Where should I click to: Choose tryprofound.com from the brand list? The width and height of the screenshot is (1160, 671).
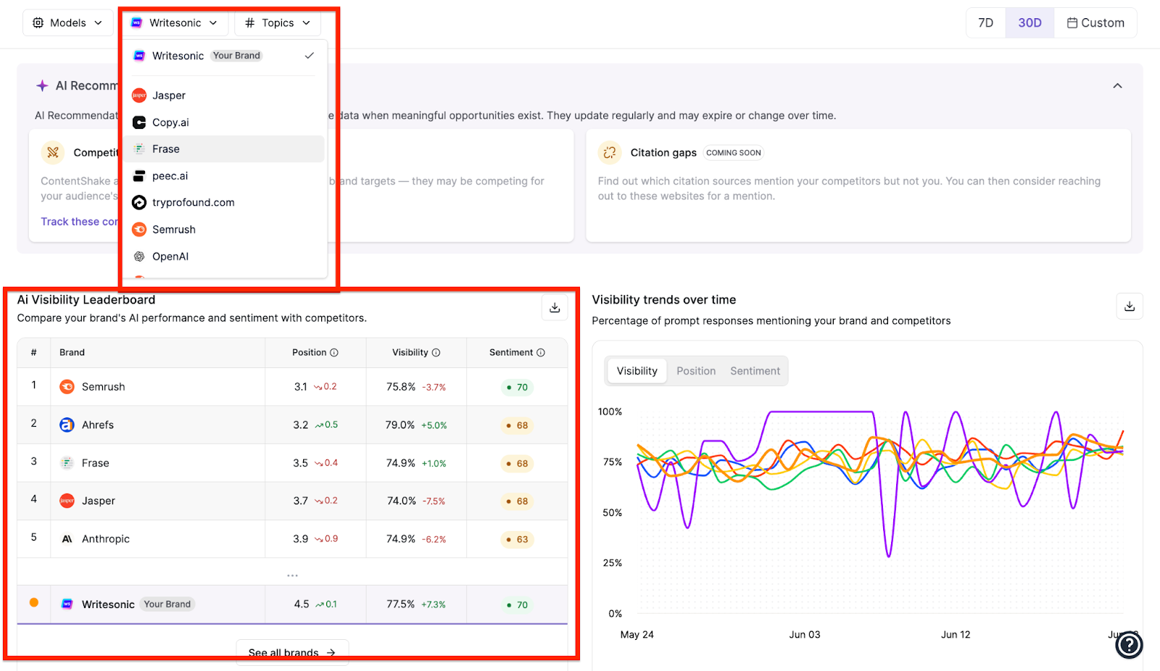(224, 203)
